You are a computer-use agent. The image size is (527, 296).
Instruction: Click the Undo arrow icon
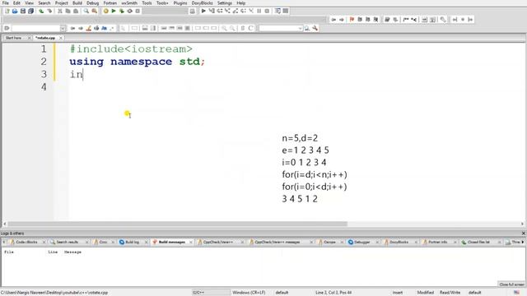[41, 11]
